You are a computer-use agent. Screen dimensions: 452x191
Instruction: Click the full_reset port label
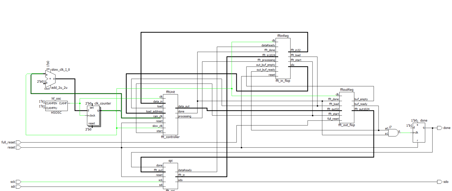pos(8,142)
